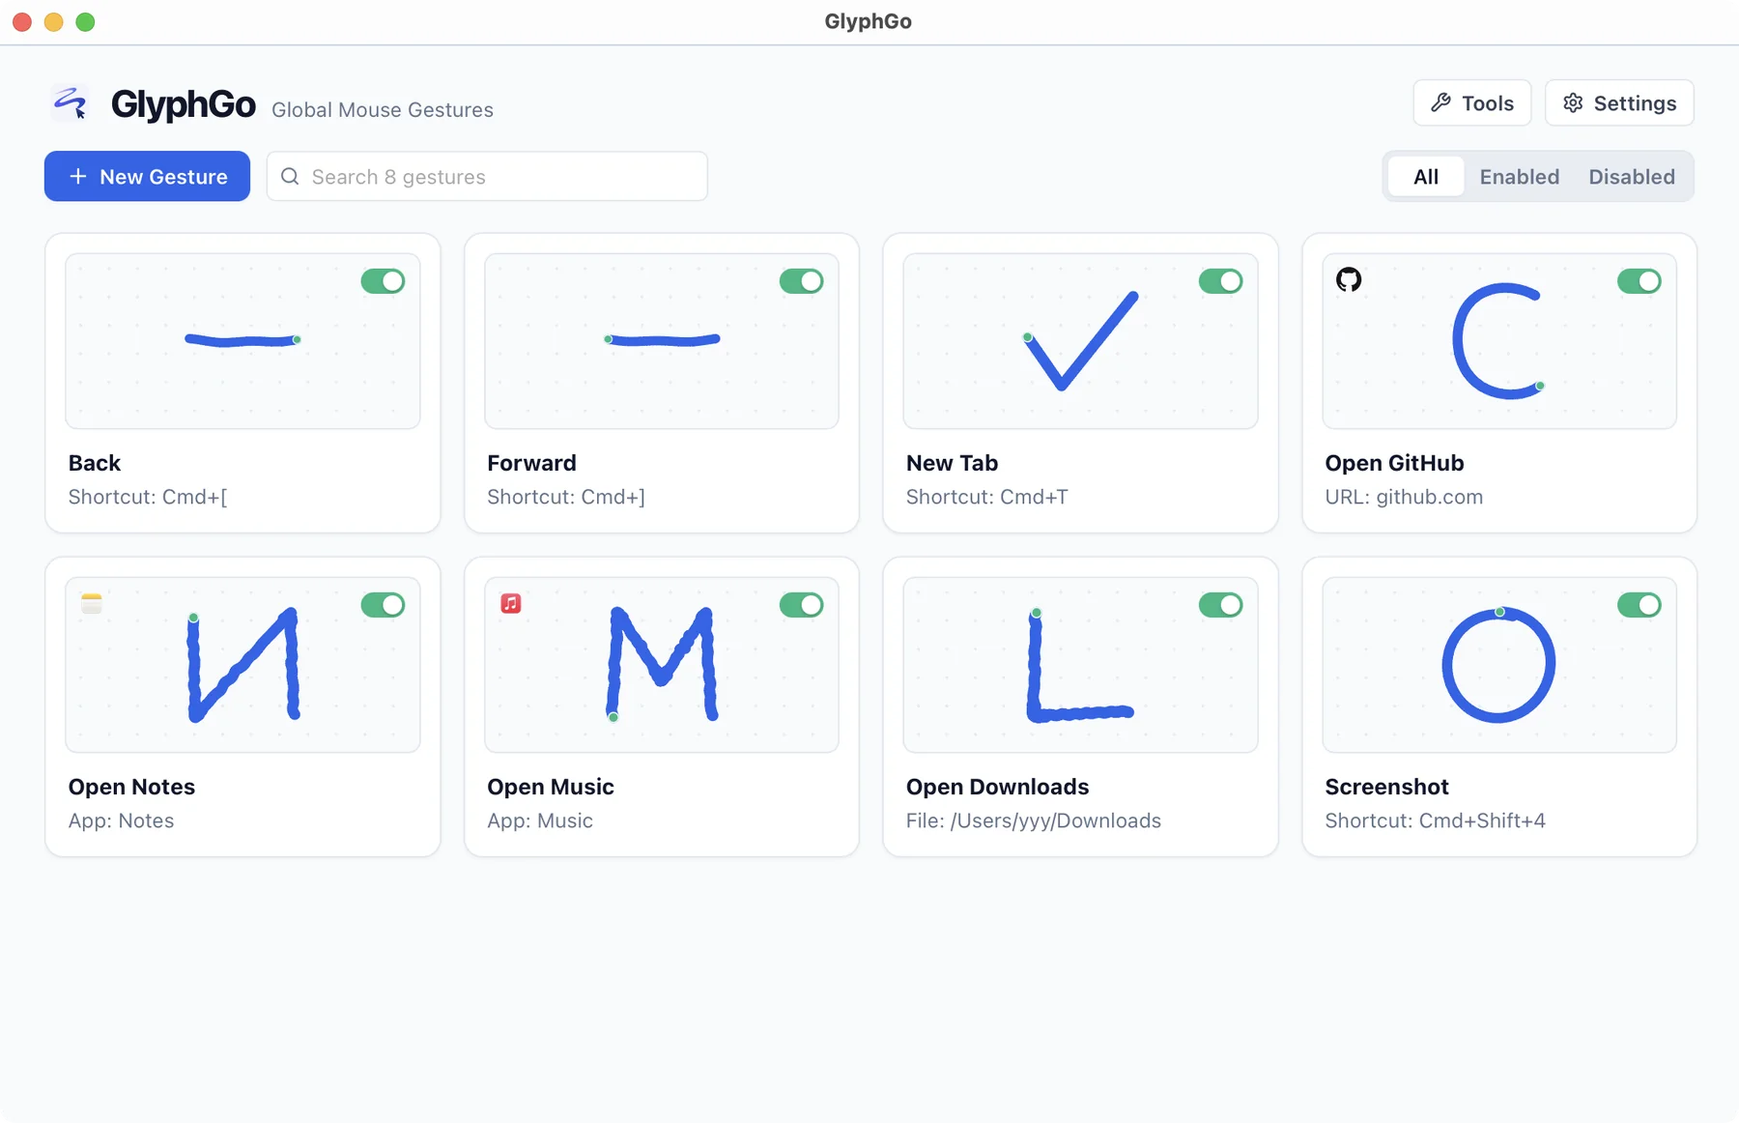Focus the Search 8 gestures field

click(x=487, y=176)
